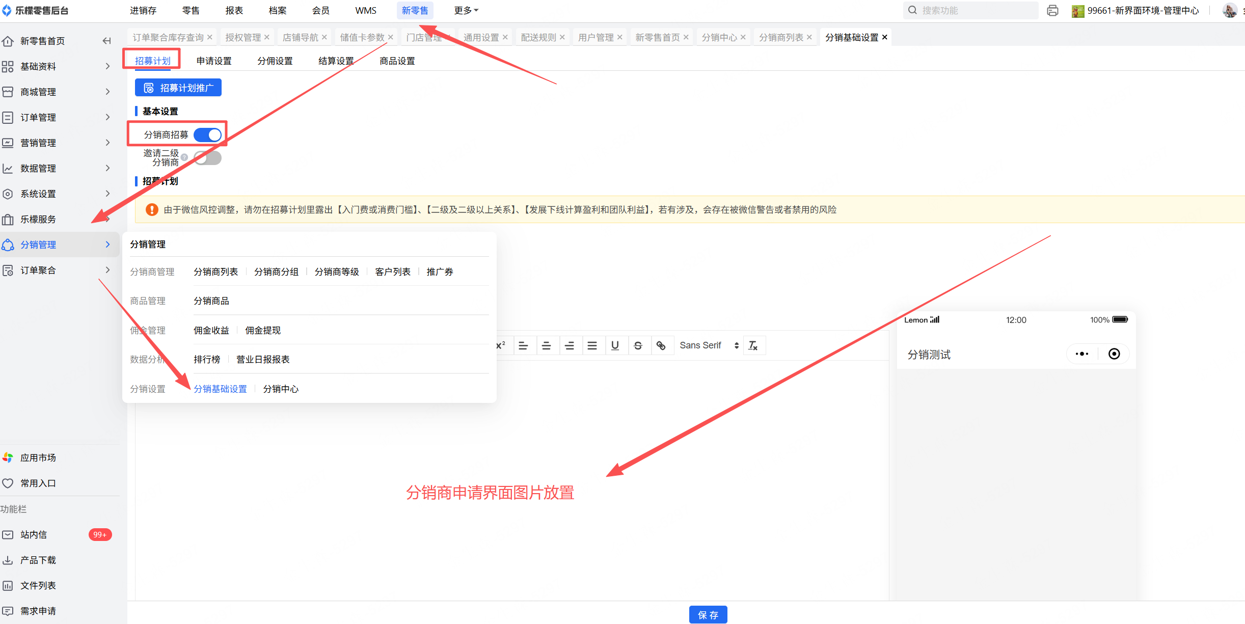Screen dimensions: 1245x624
Task: Enable the 邀请二级分销商 switch
Action: coord(208,158)
